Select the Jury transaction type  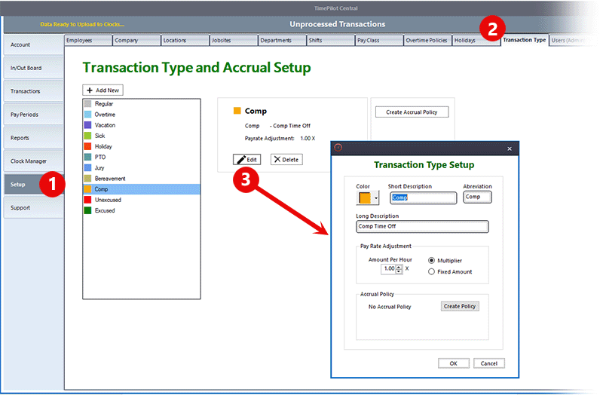[99, 167]
